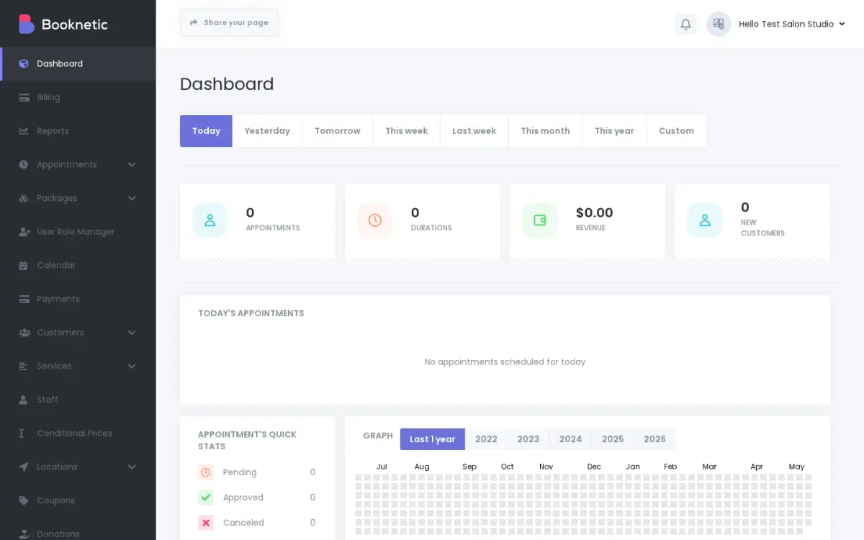The image size is (864, 540).
Task: Click the Donations icon in sidebar
Action: pos(24,534)
